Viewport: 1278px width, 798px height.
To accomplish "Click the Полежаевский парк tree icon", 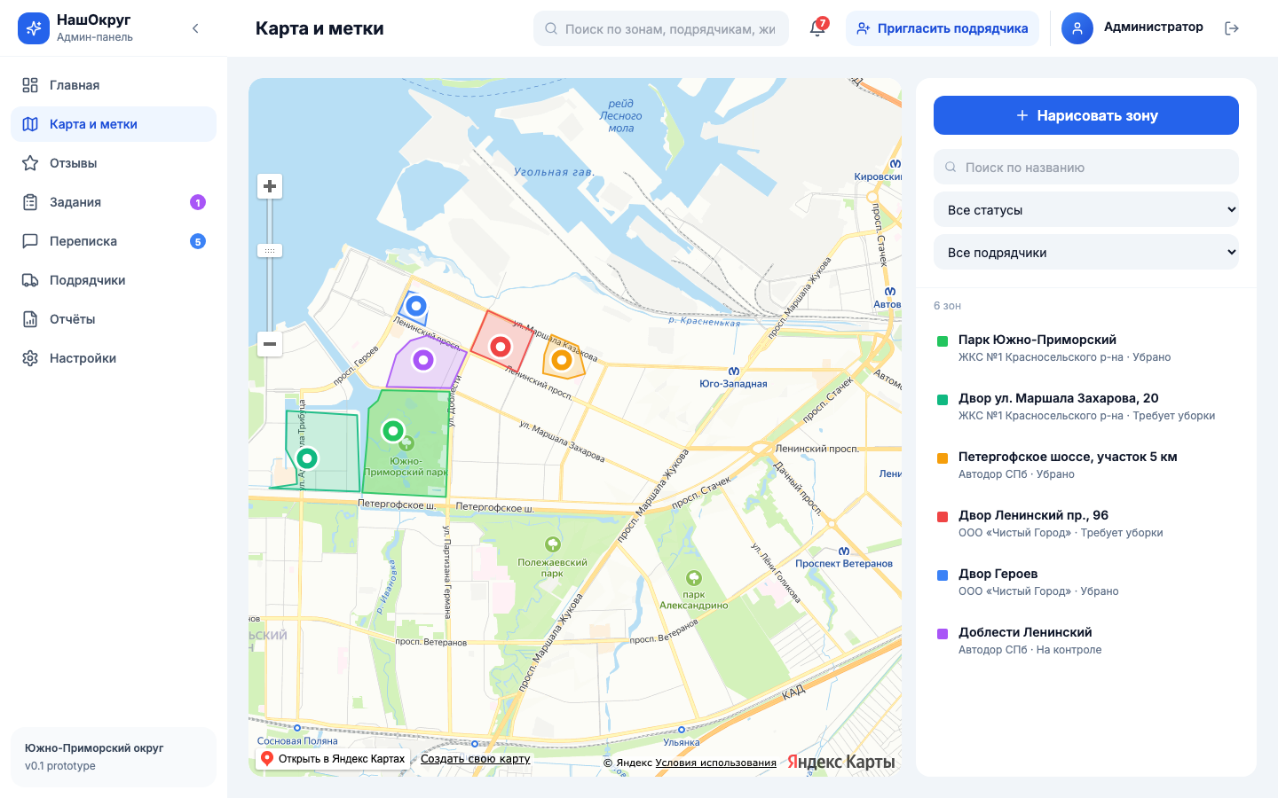I will coord(552,544).
